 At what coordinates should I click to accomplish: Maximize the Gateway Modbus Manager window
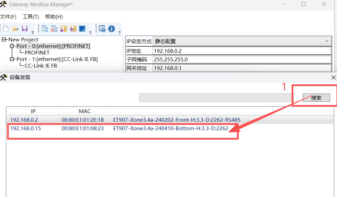[x=304, y=4]
